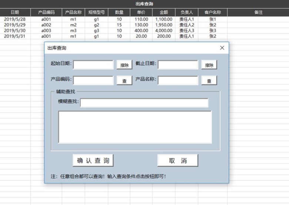Select the 日期 column header
Image resolution: width=289 pixels, height=205 pixels.
click(15, 12)
